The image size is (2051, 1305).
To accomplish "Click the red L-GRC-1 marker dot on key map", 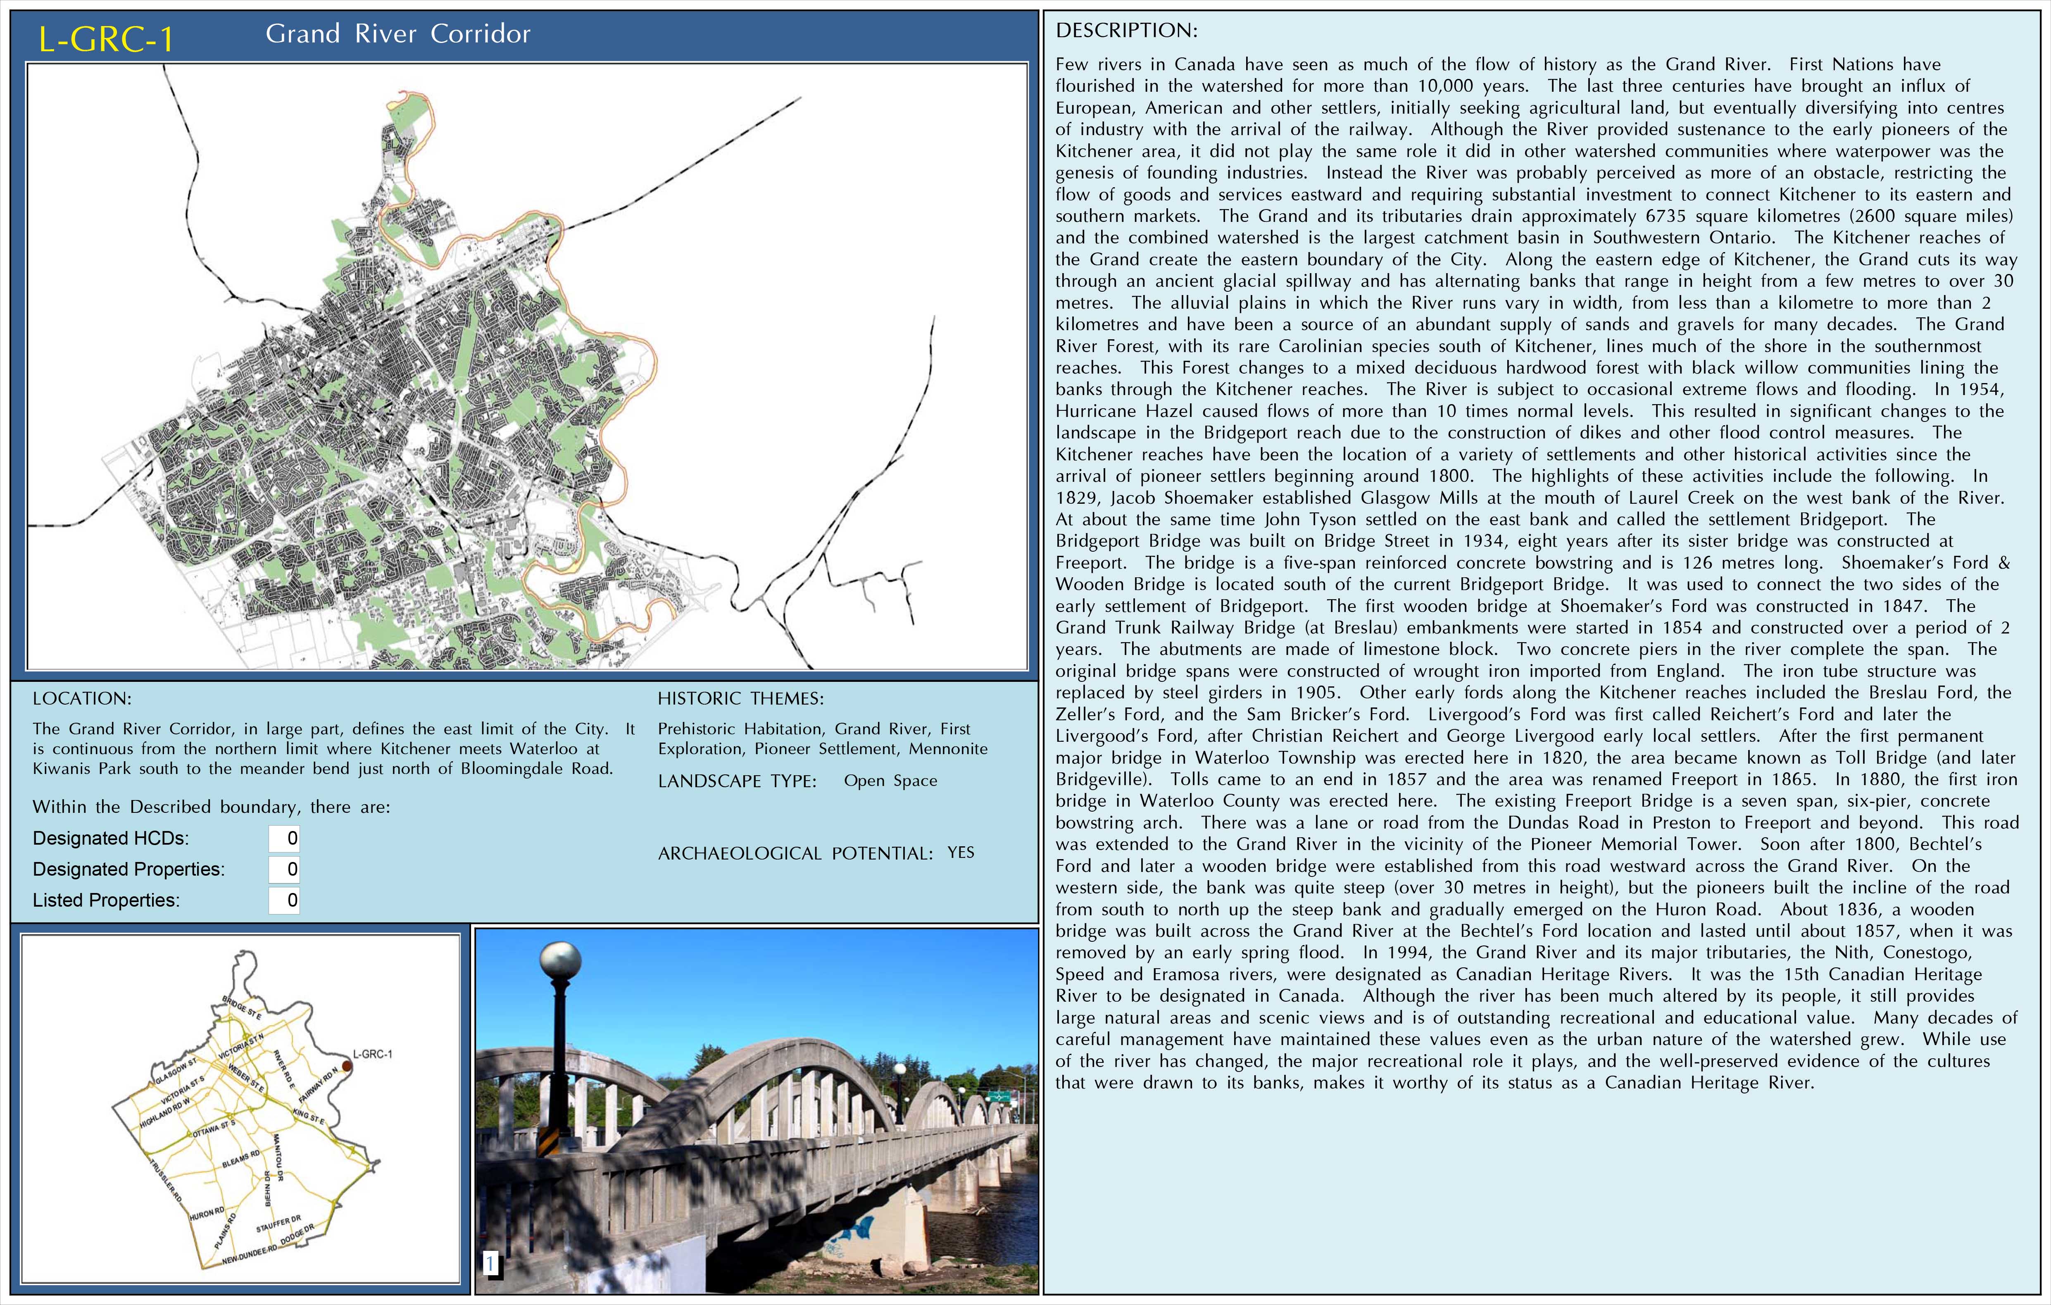I will click(x=347, y=1065).
